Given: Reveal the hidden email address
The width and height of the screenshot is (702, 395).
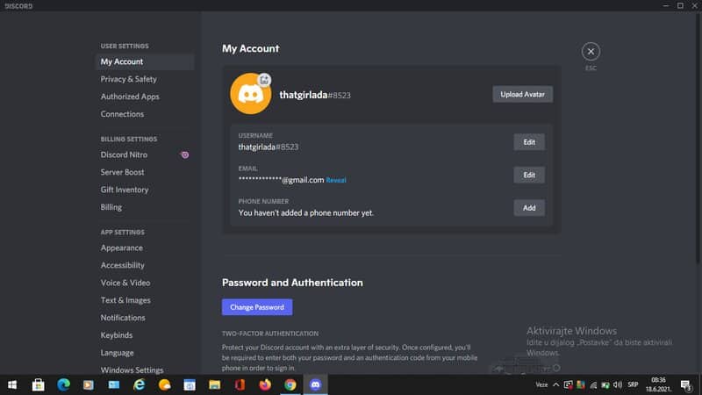Looking at the screenshot, I should (336, 180).
